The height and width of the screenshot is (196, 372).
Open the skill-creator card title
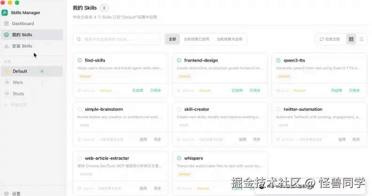[x=197, y=109]
